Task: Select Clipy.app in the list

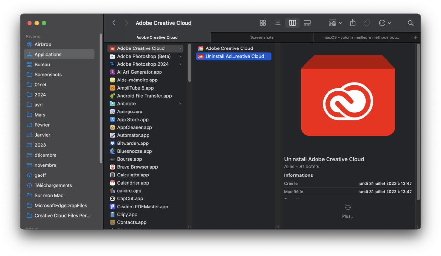Action: [x=145, y=215]
